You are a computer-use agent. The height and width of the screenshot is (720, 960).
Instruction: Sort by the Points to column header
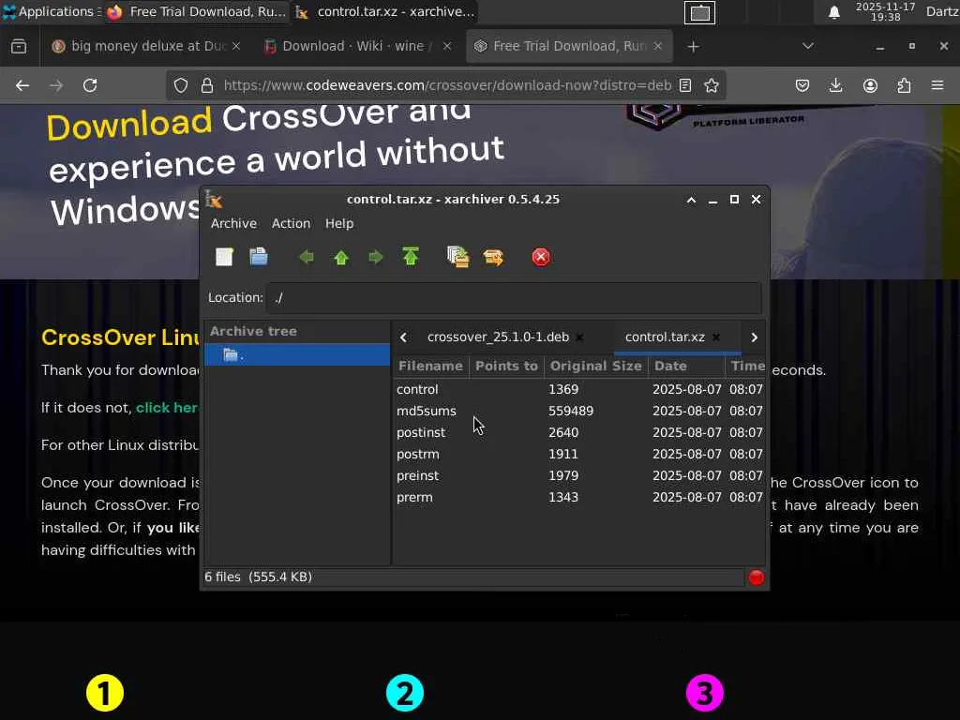click(x=506, y=367)
